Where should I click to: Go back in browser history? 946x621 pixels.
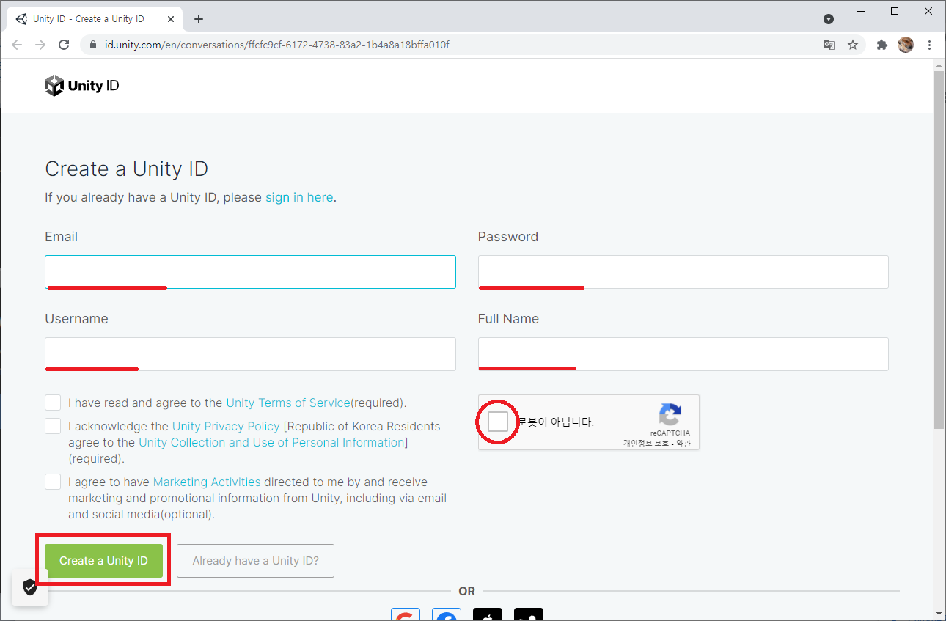click(17, 45)
